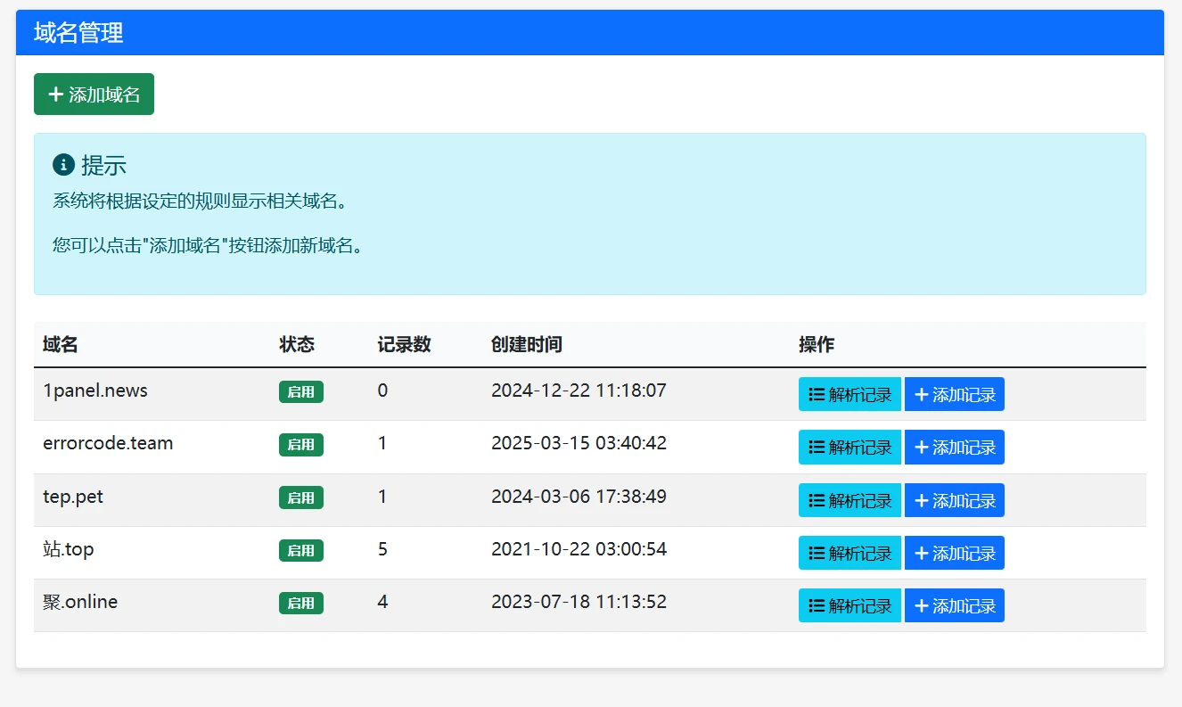
Task: Click 启用 status badge for tep.pet
Action: [x=300, y=497]
